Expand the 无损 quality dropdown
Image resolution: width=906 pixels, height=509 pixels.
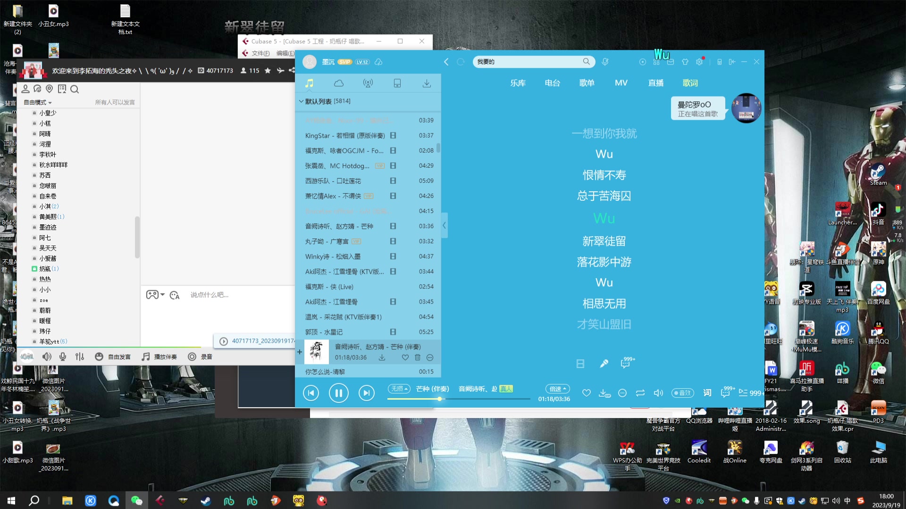[399, 389]
